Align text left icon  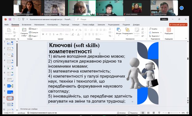click(86, 34)
